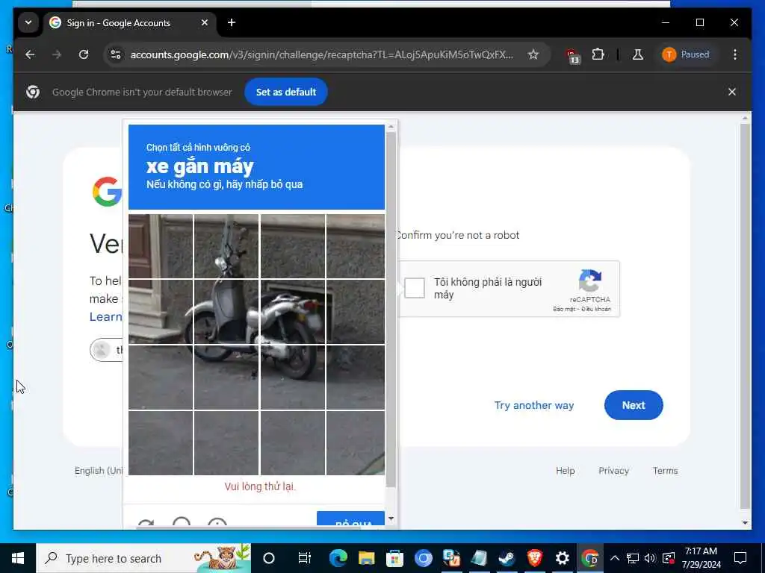The image size is (765, 573).
Task: Open the Paused profile button
Action: (x=686, y=54)
